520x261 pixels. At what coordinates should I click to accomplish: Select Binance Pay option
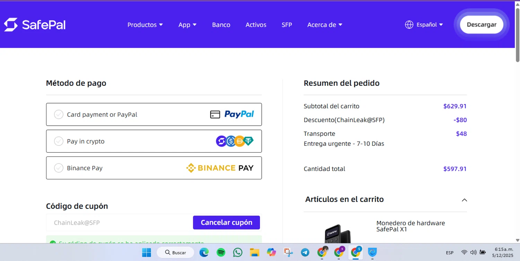[x=154, y=168]
